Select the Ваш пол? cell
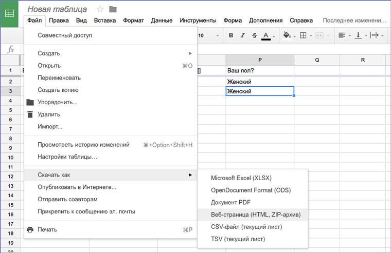 pyautogui.click(x=260, y=70)
